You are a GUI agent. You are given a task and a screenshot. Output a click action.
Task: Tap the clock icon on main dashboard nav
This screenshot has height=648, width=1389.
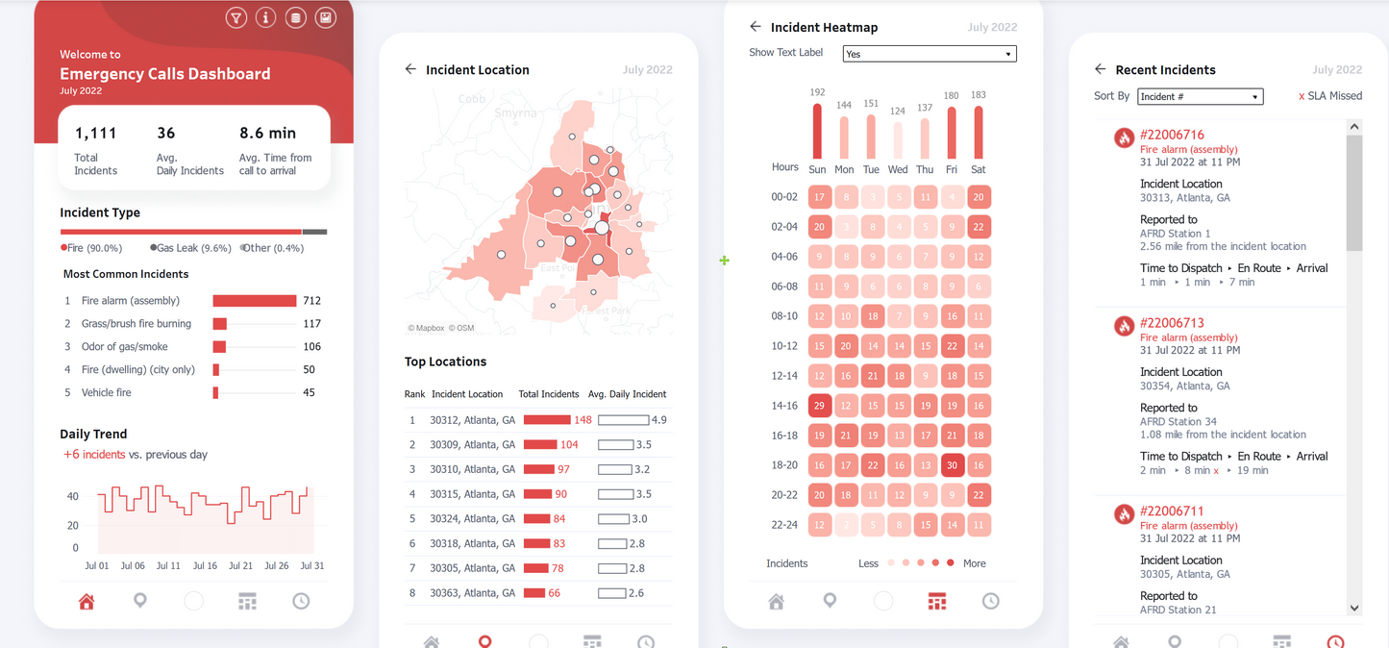pos(301,602)
